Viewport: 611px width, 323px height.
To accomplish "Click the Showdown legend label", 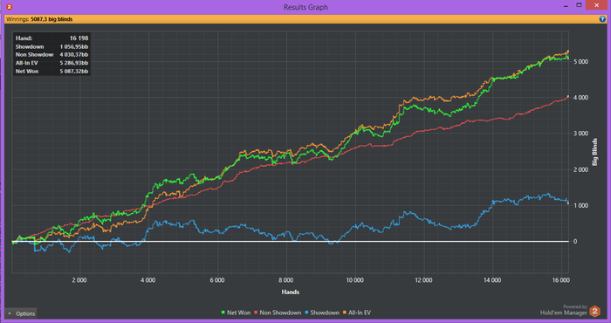I will pos(325,313).
